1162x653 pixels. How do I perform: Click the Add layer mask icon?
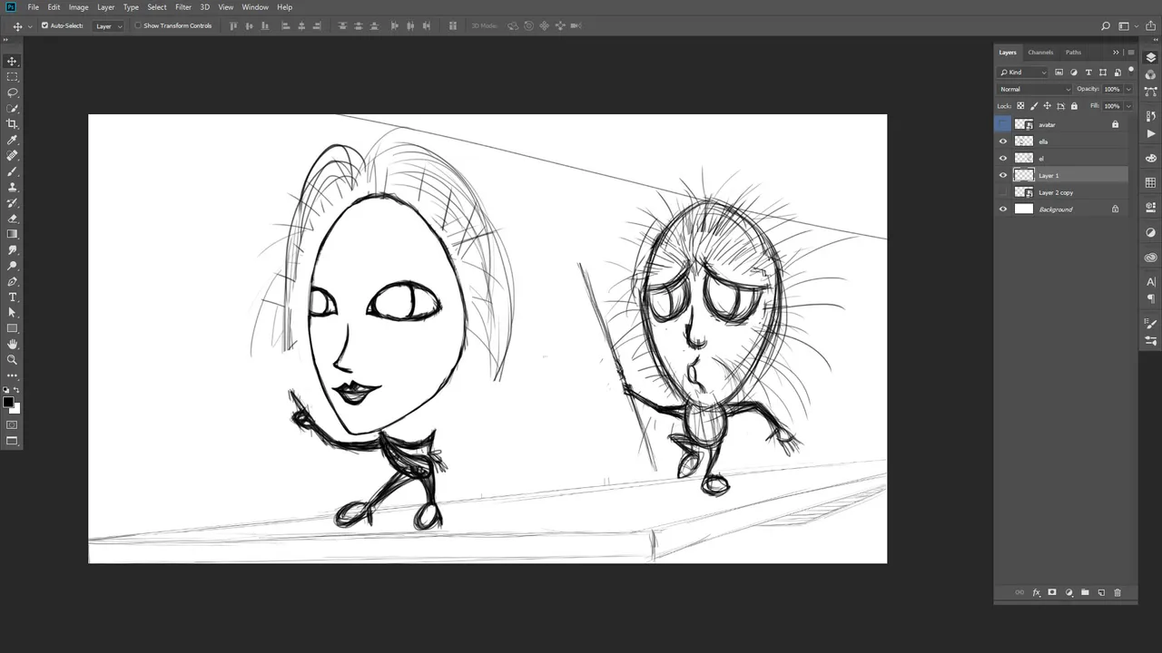click(x=1052, y=592)
